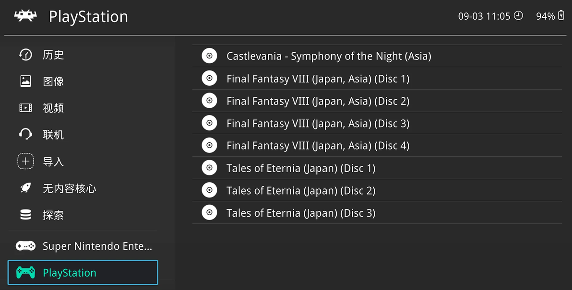Image resolution: width=572 pixels, height=290 pixels.
Task: Open Final Fantasy VIII Disc 4 entry
Action: pyautogui.click(x=318, y=146)
